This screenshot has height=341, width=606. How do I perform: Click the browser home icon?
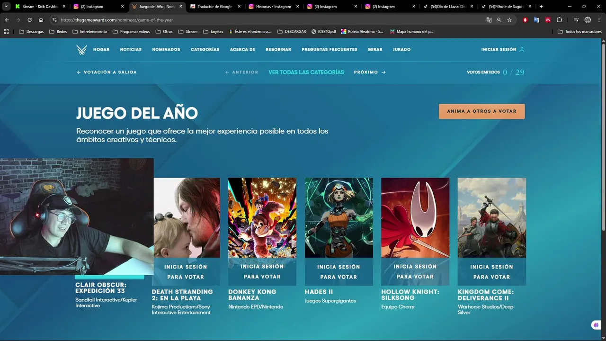coord(41,20)
